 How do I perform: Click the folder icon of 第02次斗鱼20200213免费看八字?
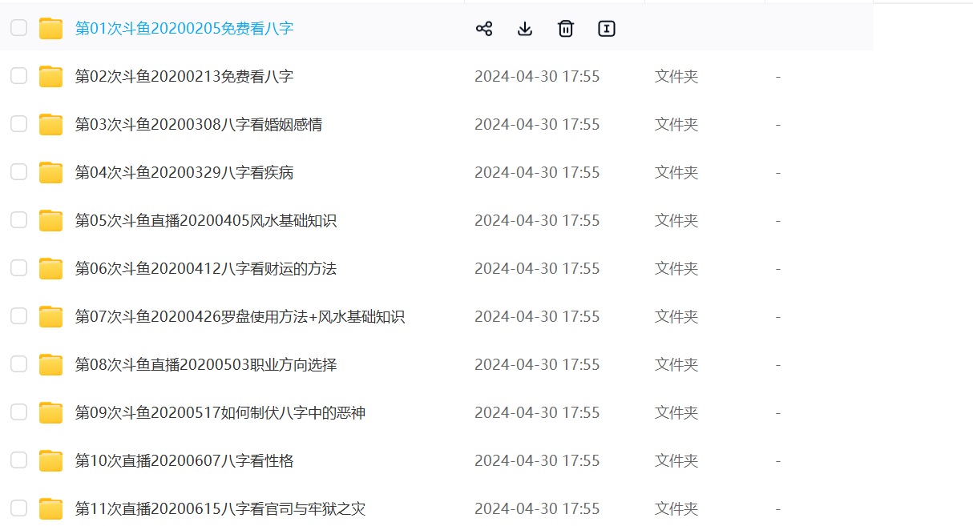pyautogui.click(x=51, y=77)
